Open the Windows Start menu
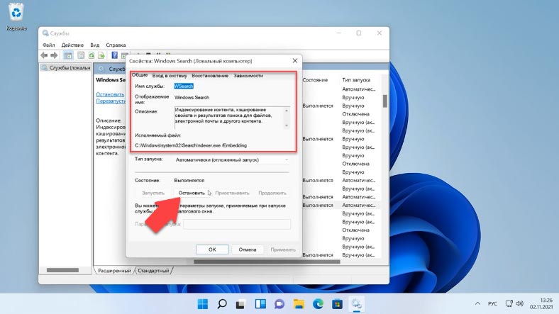The image size is (559, 314). [x=202, y=303]
